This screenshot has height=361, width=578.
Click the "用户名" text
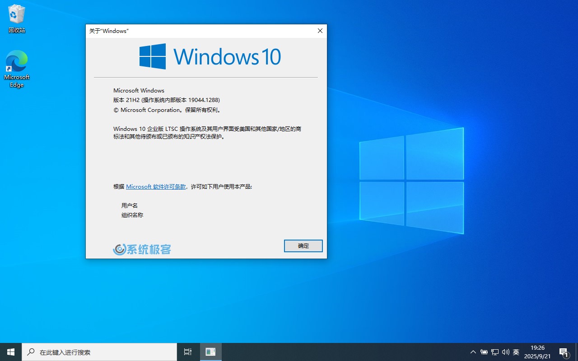pos(130,206)
